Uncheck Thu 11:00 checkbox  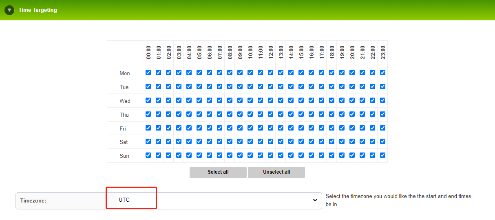pos(260,114)
